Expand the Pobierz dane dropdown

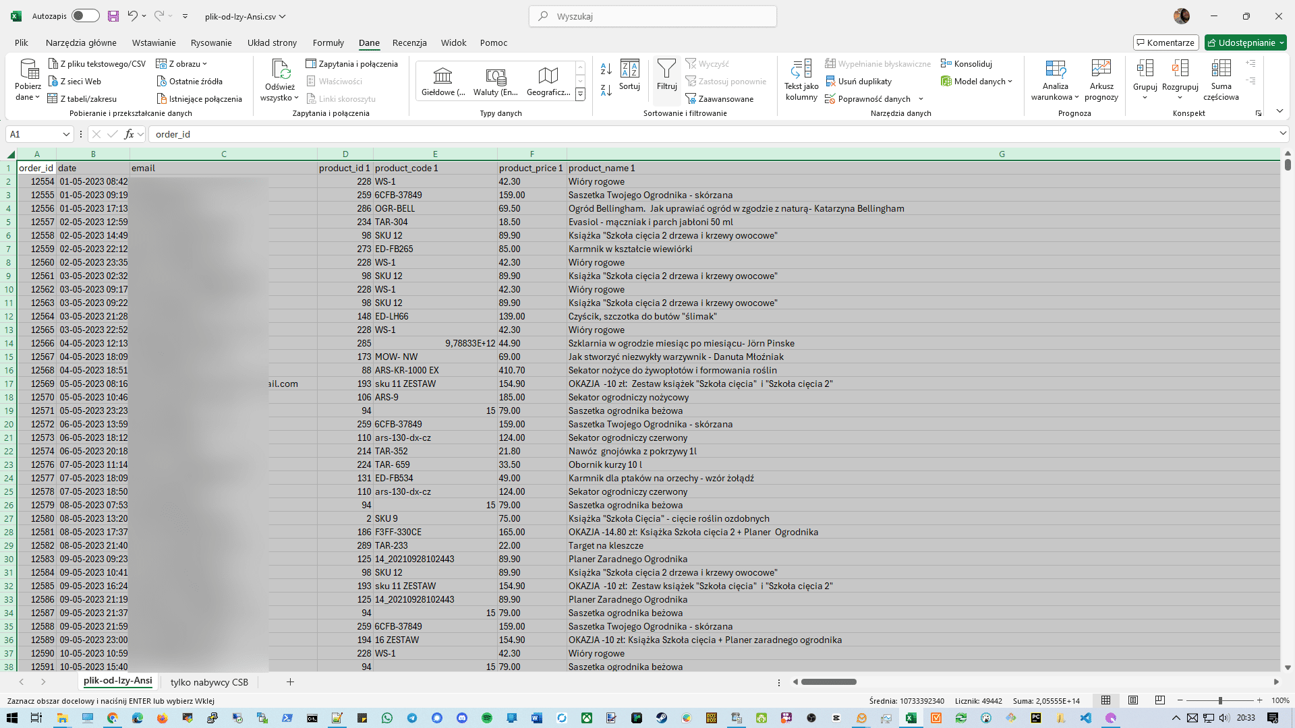(28, 97)
